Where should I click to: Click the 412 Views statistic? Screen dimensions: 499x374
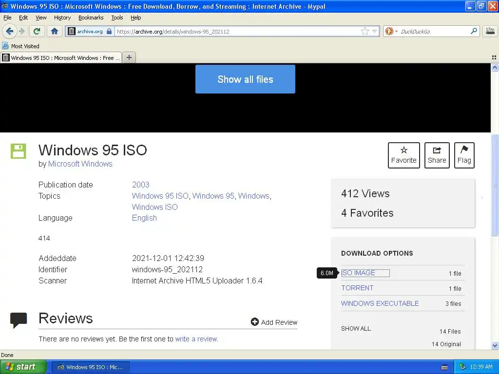(365, 193)
